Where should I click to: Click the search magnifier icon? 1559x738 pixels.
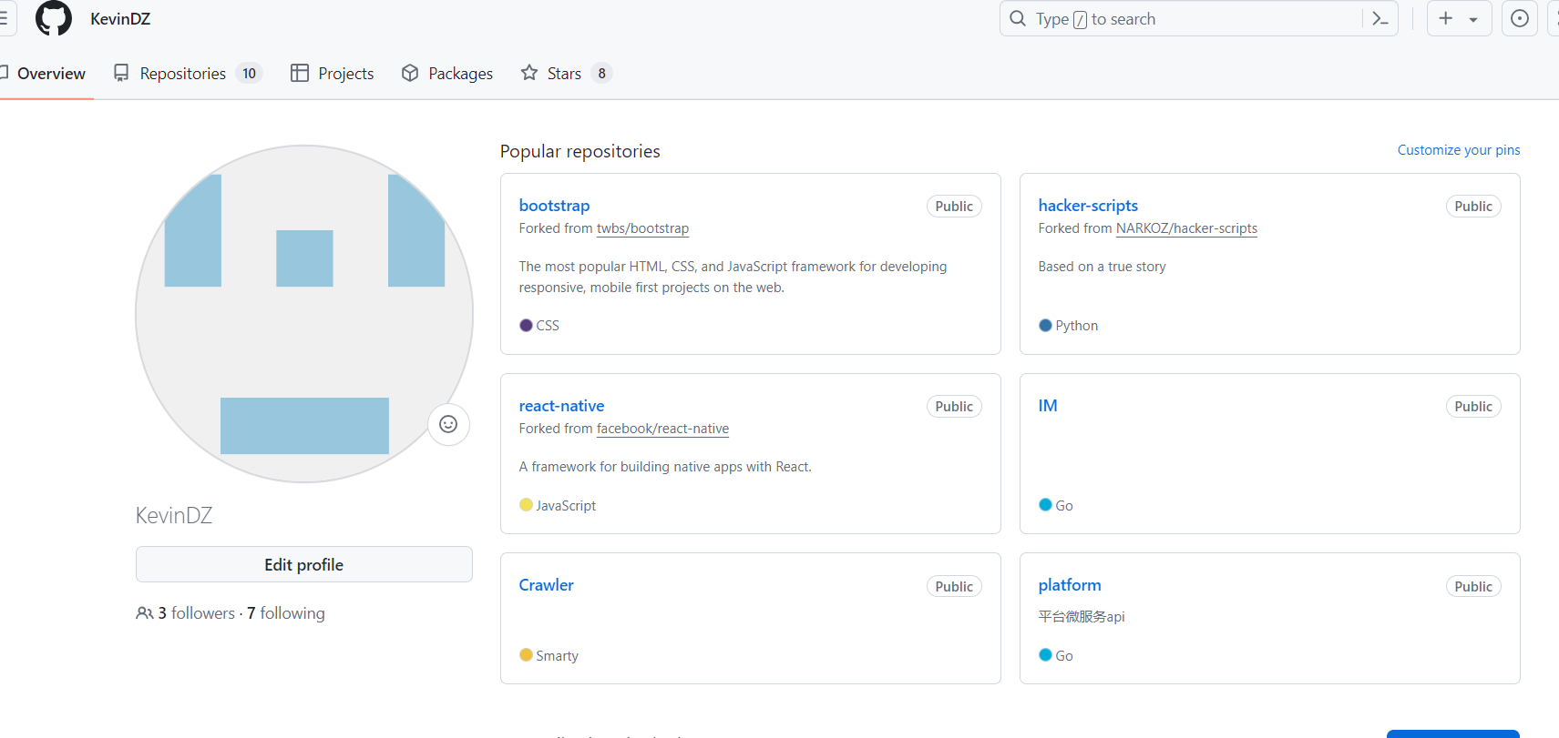click(1018, 18)
